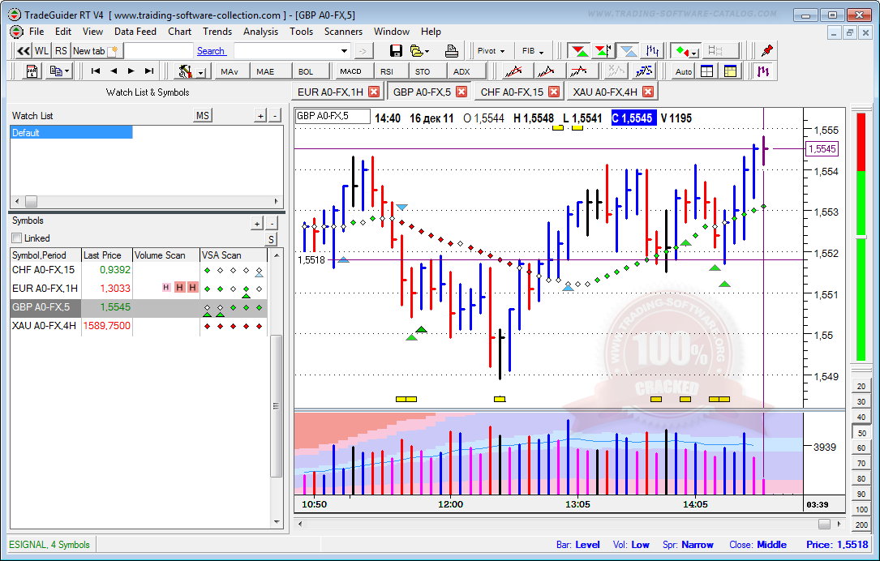880x561 pixels.
Task: Click the purple bar chart icon
Action: click(763, 71)
